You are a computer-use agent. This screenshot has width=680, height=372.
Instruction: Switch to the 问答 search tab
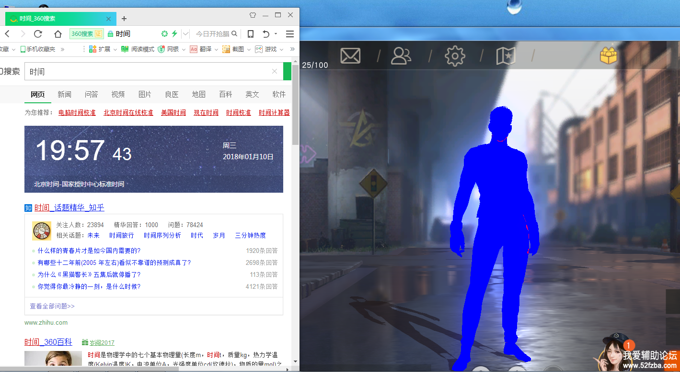pos(91,94)
